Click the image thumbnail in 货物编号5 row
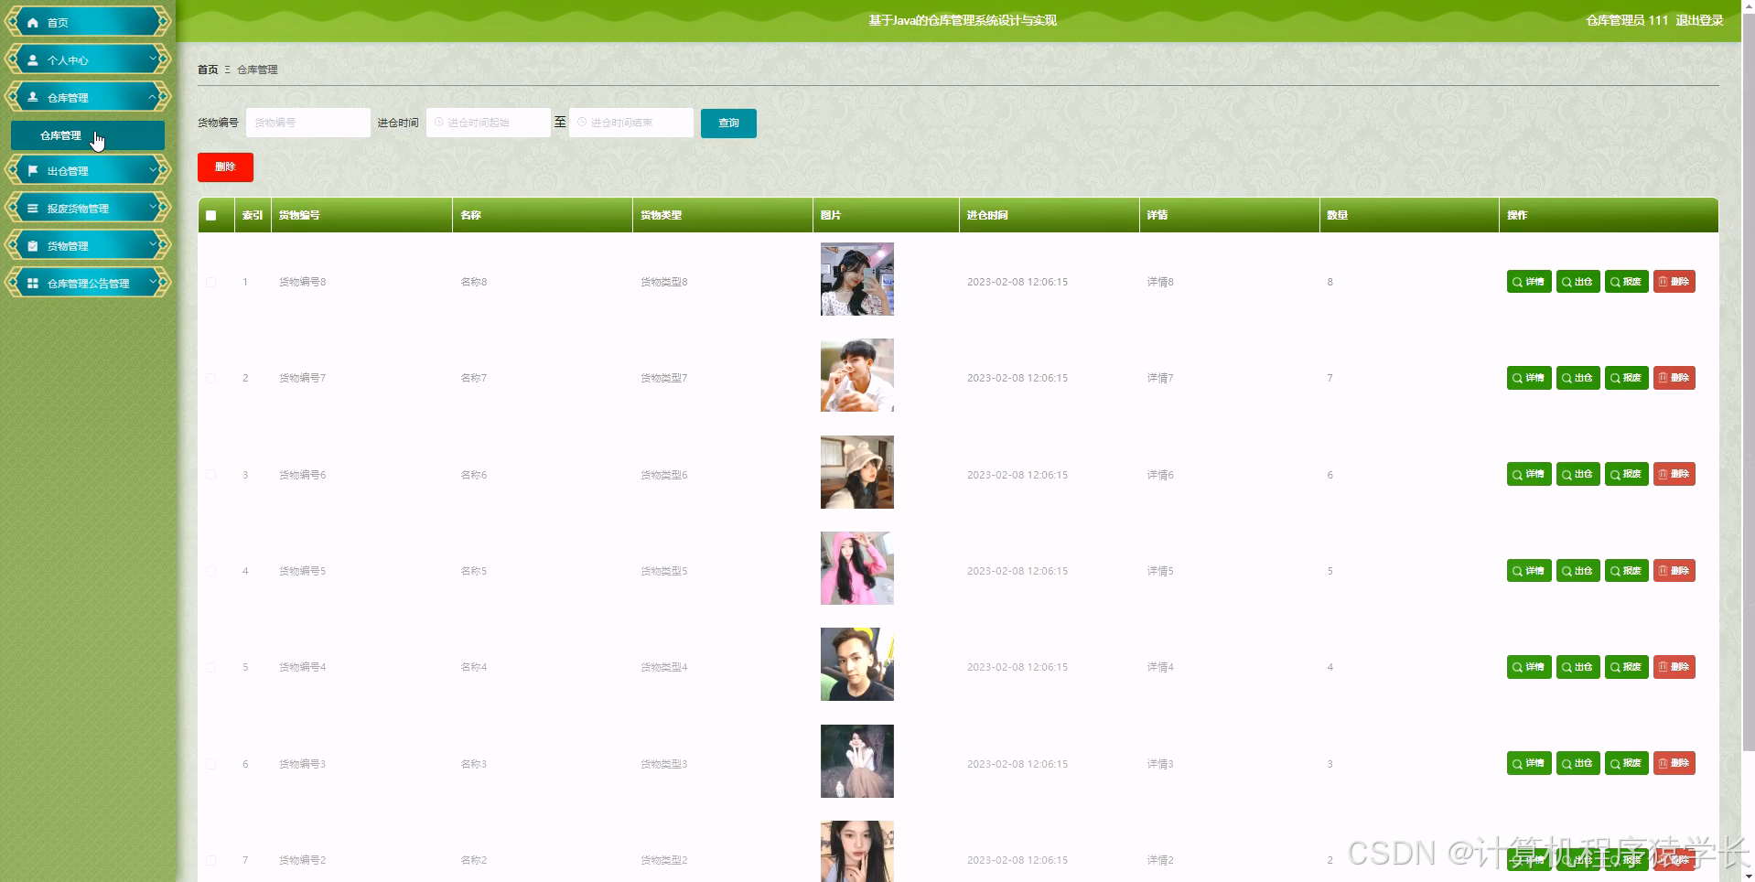 pos(857,568)
